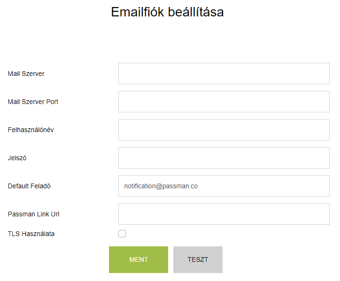Click the Mail Szerver label
The image size is (340, 281).
pyautogui.click(x=26, y=74)
